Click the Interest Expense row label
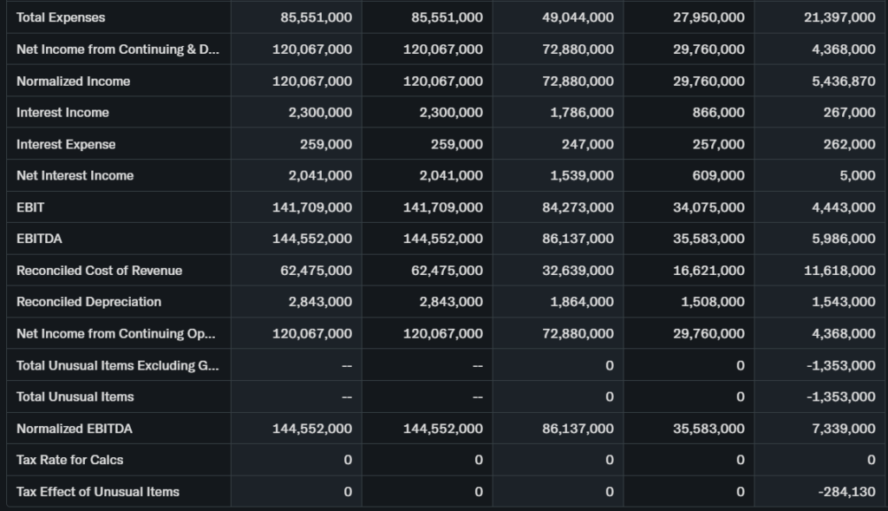The width and height of the screenshot is (888, 511). 66,144
